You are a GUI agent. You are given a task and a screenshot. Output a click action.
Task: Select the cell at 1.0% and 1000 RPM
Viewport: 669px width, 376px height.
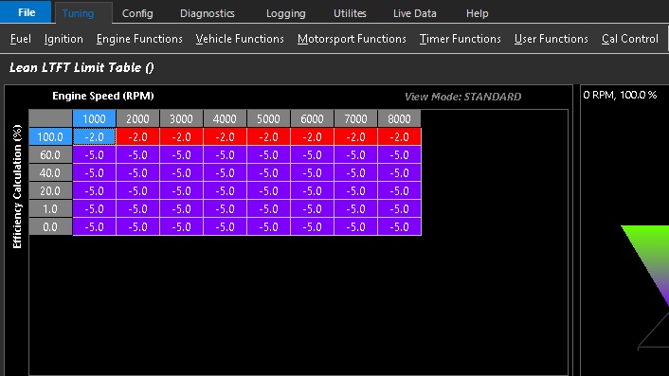(95, 209)
